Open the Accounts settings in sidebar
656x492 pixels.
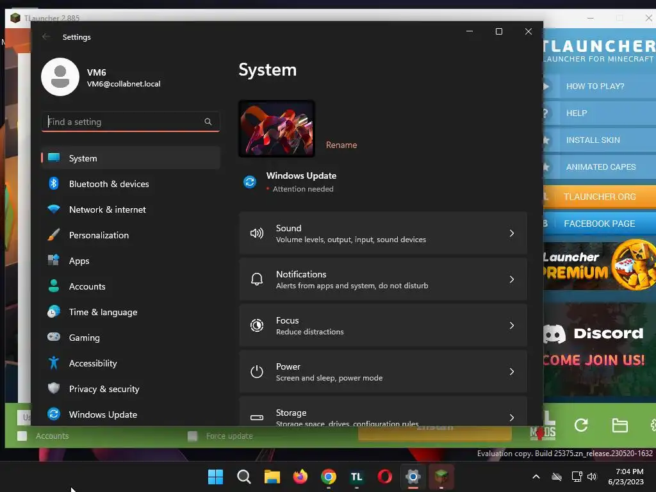tap(131, 286)
